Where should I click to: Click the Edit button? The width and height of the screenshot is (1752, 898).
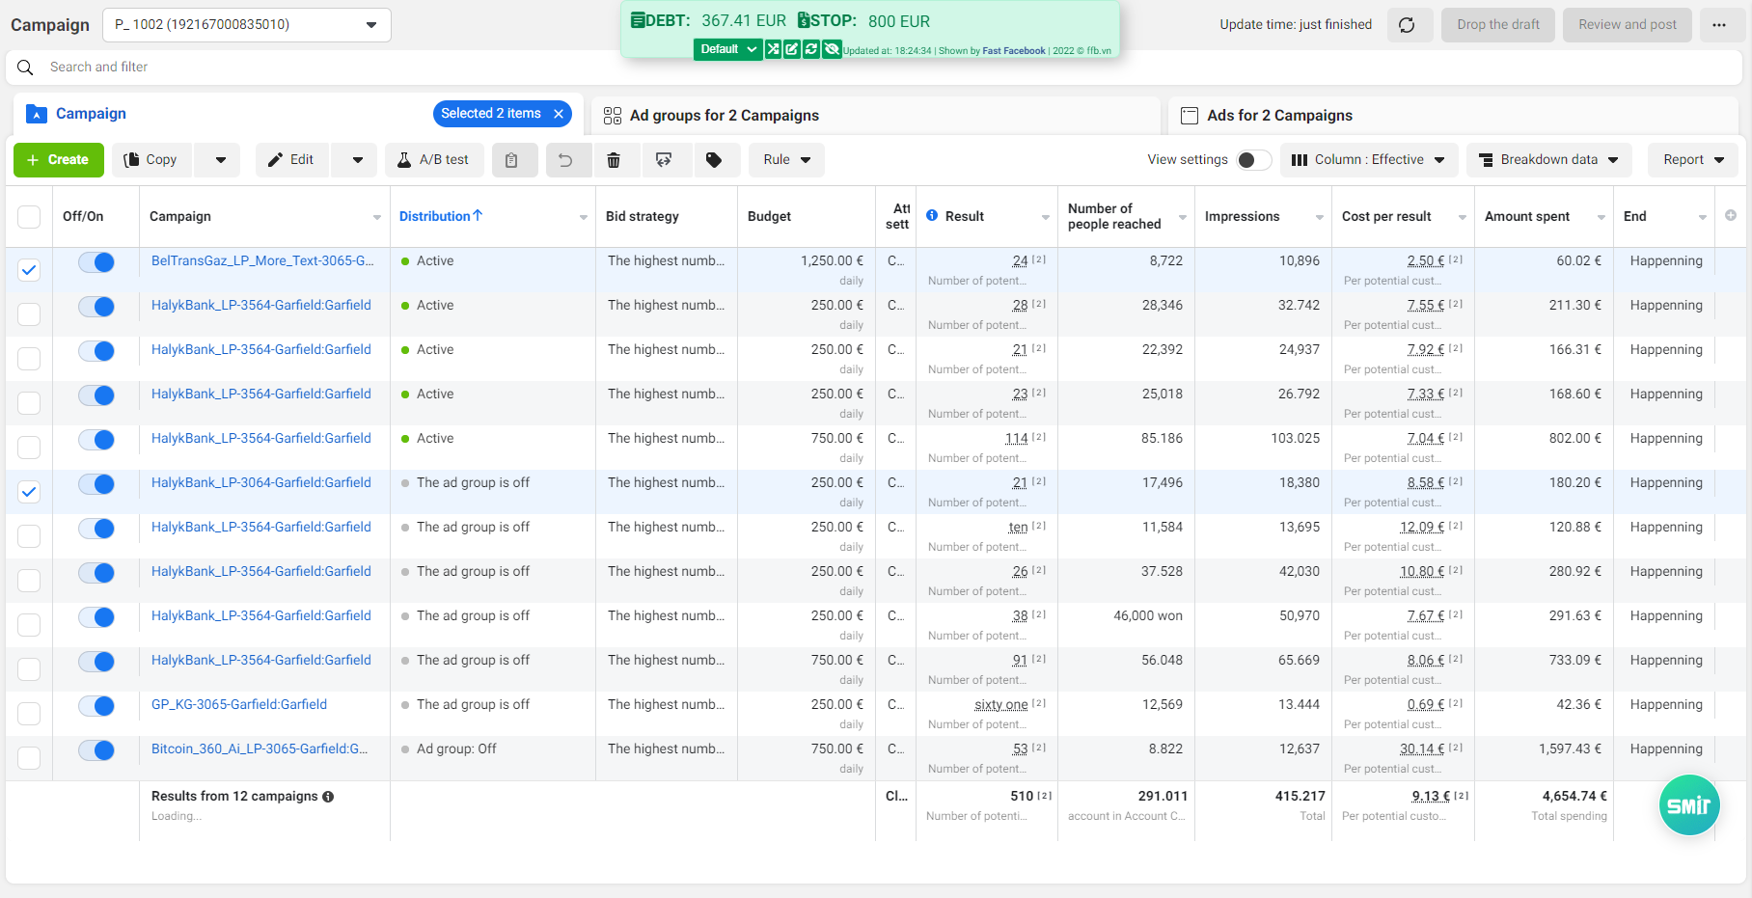(292, 160)
